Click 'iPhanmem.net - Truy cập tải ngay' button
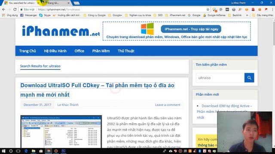 coord(191,29)
